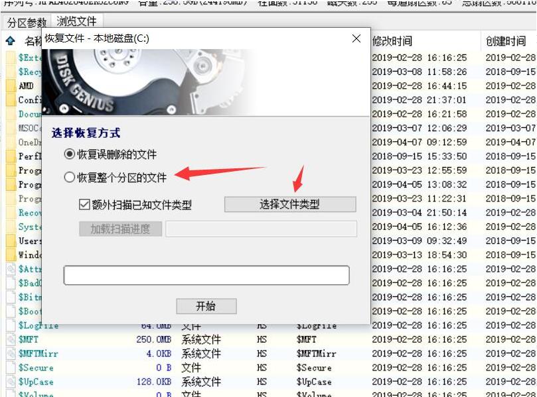Select 恢复整个分区的文件 radio option
The image size is (537, 397).
pyautogui.click(x=115, y=177)
